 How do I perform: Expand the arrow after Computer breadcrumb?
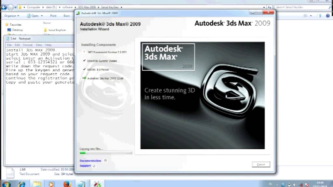(x=43, y=7)
